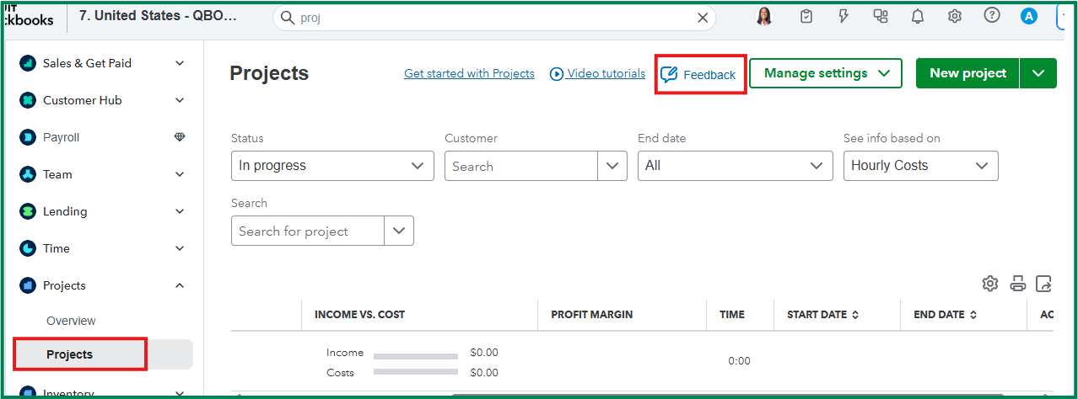Clear the search box with X
The width and height of the screenshot is (1078, 399).
[x=703, y=18]
